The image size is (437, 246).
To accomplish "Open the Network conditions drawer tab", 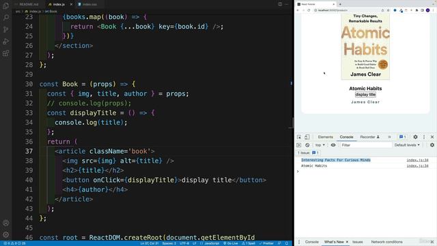I will pyautogui.click(x=386, y=242).
